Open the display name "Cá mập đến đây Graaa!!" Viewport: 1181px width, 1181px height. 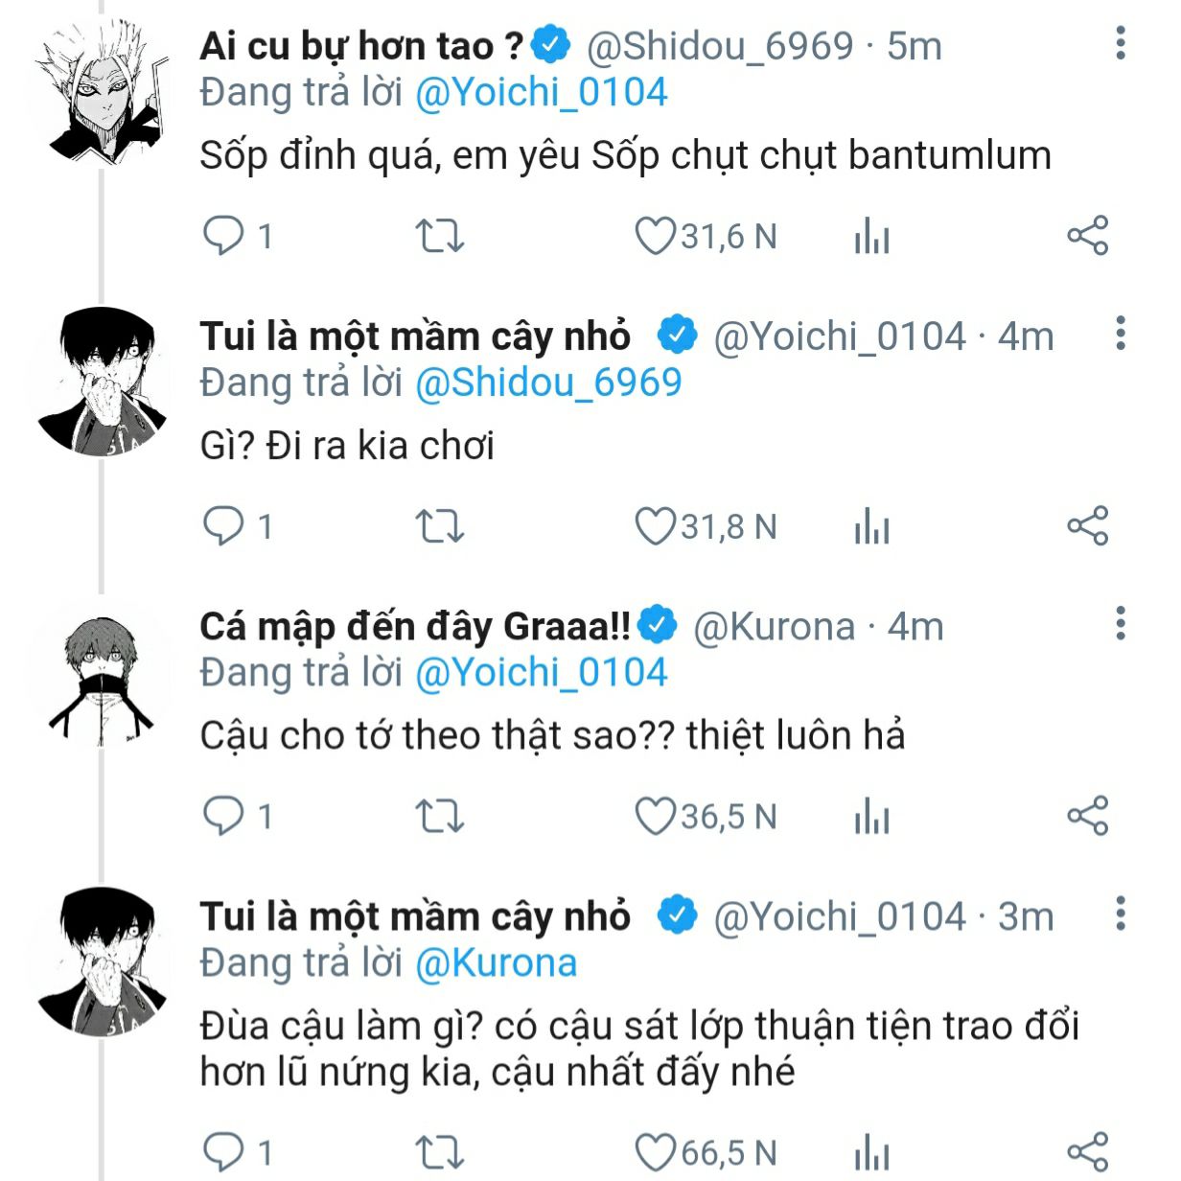415,627
